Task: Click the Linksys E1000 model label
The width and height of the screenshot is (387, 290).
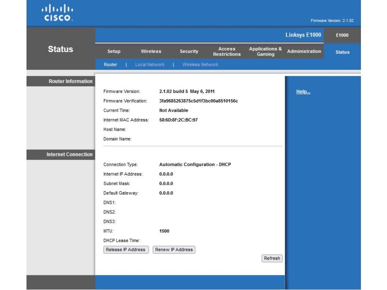Action: click(x=303, y=35)
